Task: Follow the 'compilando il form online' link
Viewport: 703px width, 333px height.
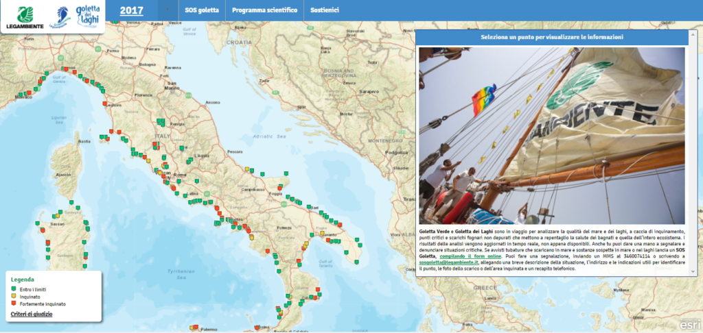Action: click(x=470, y=256)
